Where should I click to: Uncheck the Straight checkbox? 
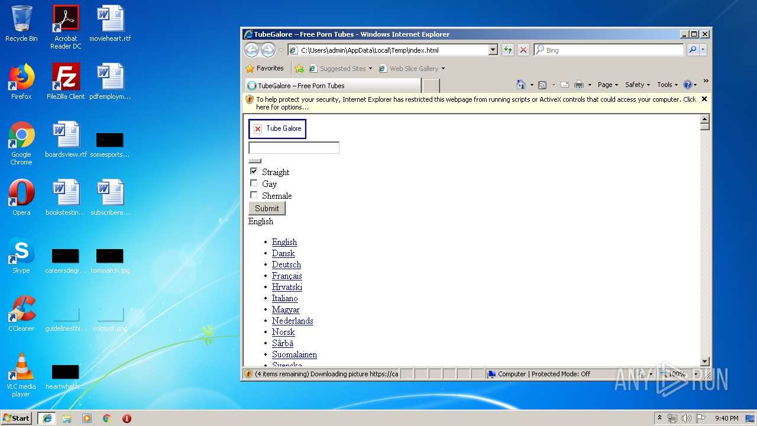click(x=254, y=172)
